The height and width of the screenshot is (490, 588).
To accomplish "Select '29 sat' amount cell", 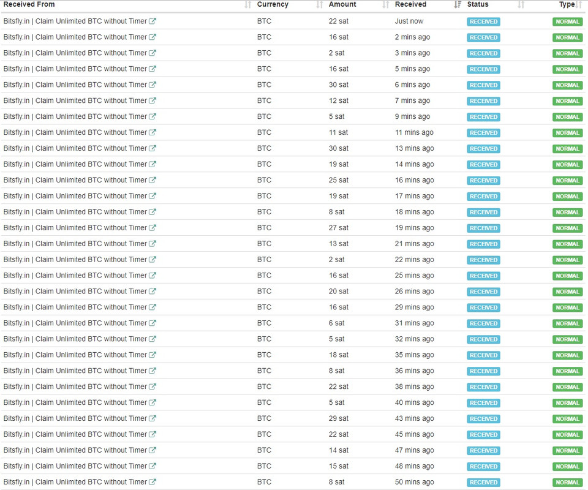I will pyautogui.click(x=339, y=418).
